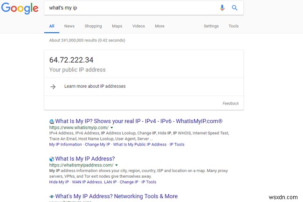Click the blue search magnifier icon
Image resolution: width=303 pixels, height=202 pixels.
point(234,8)
